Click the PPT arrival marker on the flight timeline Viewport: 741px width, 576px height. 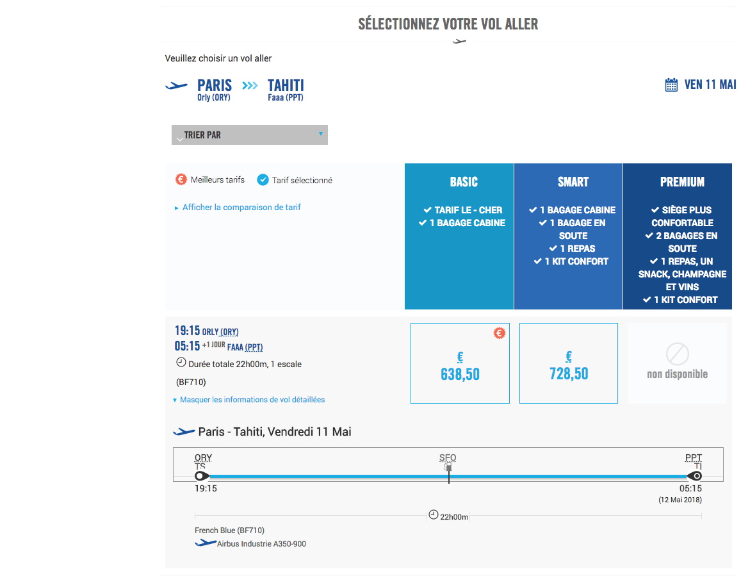[694, 476]
